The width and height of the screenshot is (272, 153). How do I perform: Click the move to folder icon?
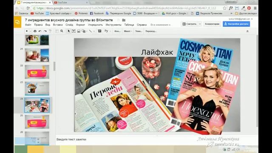[124, 20]
